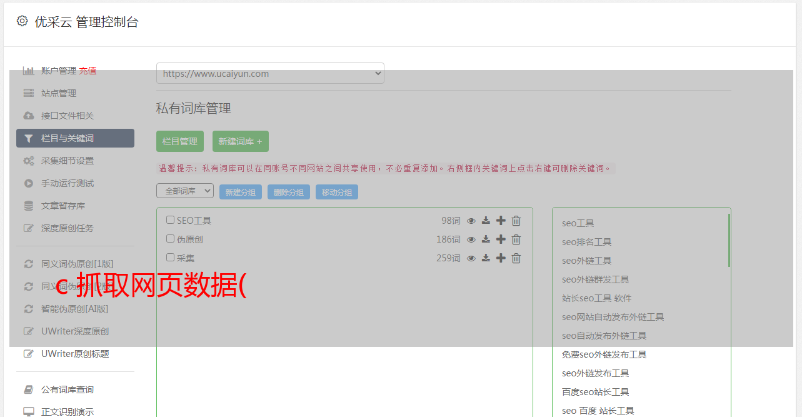Click the keyword list green scrollbar
802x417 pixels.
pyautogui.click(x=729, y=241)
